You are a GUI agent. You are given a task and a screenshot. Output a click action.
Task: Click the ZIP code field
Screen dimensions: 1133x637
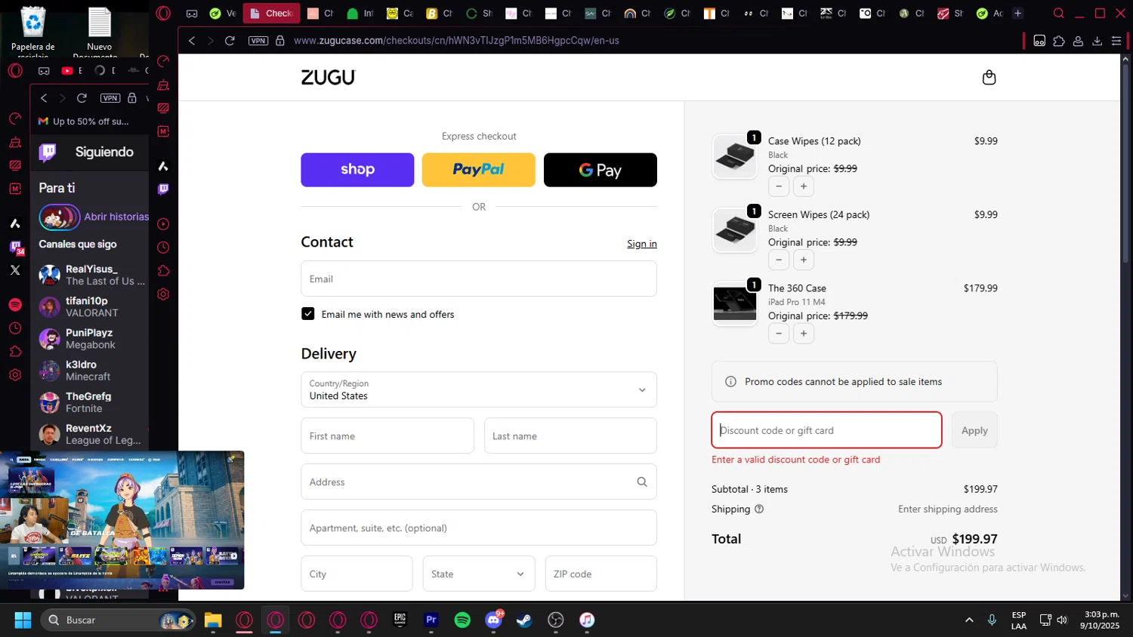coord(601,574)
